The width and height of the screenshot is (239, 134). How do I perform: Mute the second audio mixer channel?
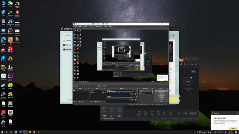[133, 100]
